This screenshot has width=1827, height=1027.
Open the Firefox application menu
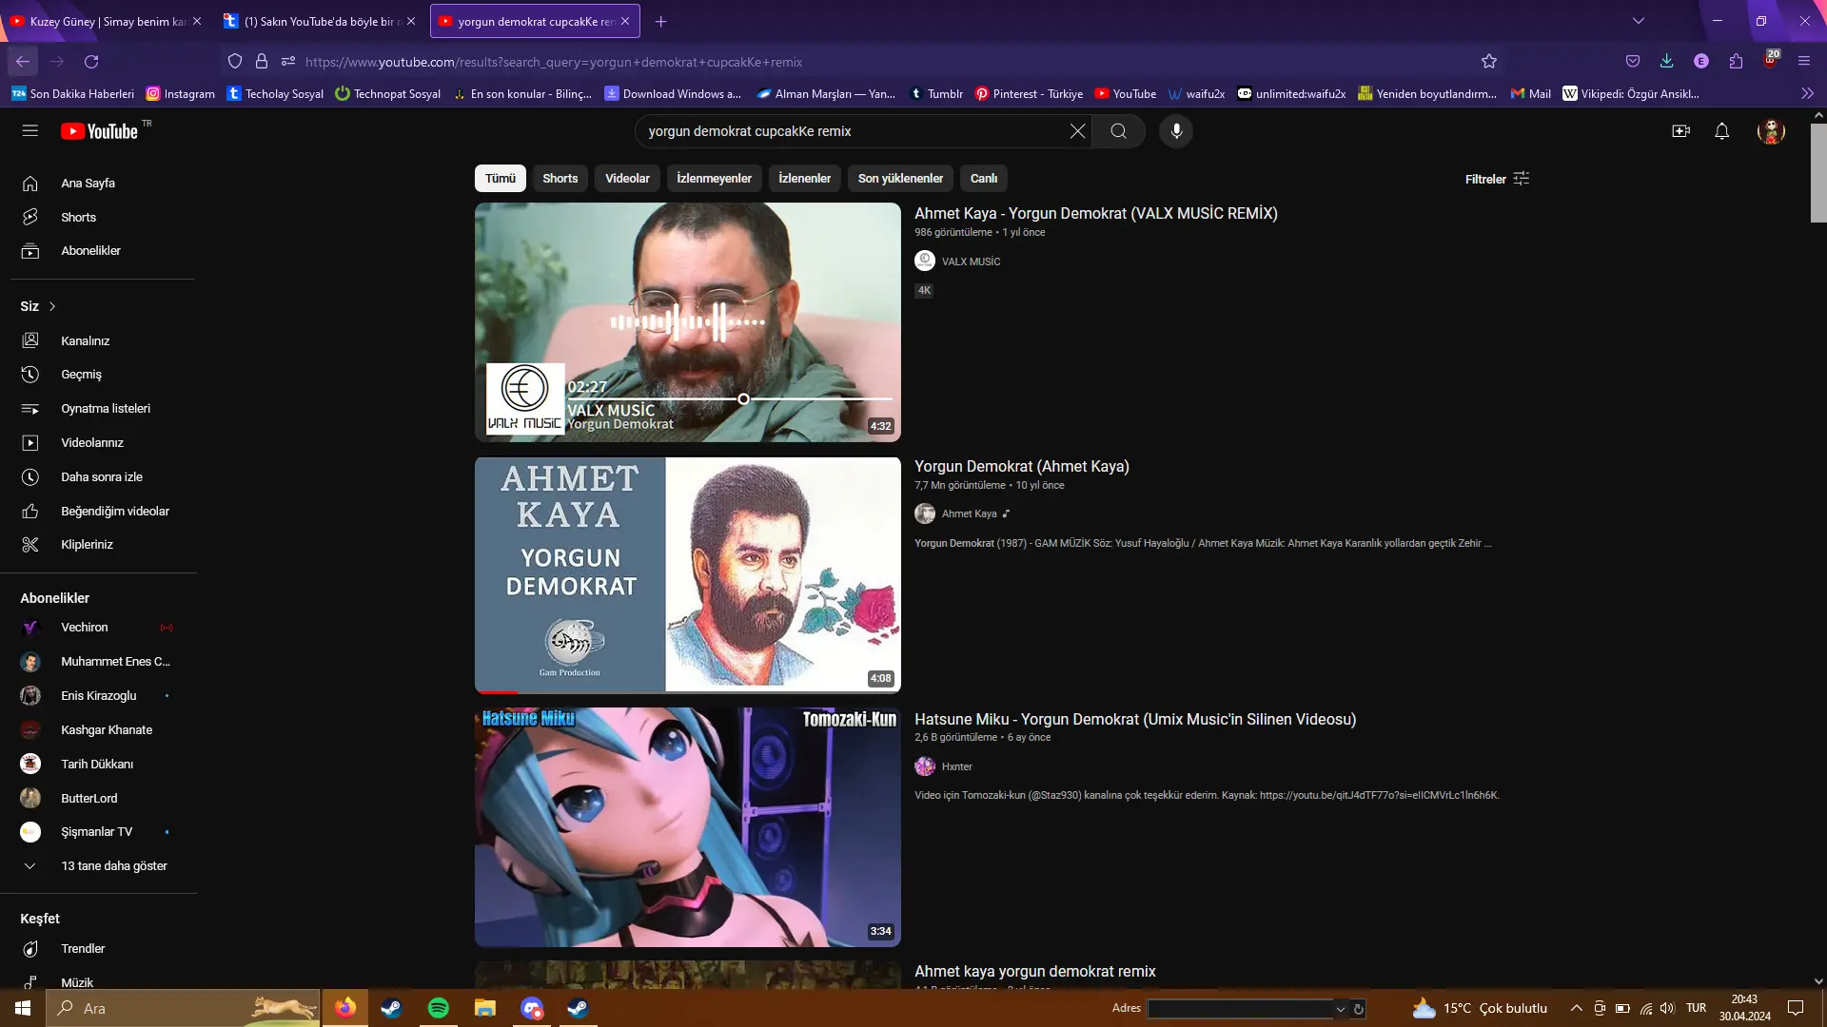tap(1804, 62)
